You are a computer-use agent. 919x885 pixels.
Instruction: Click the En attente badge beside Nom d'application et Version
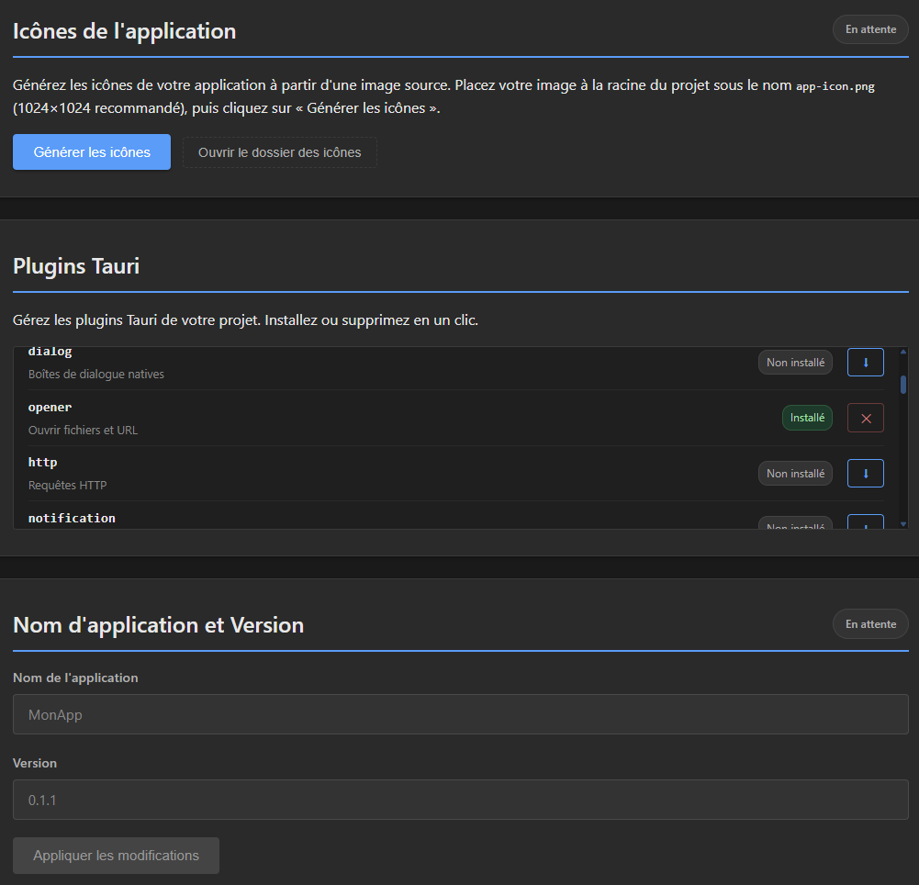[870, 624]
